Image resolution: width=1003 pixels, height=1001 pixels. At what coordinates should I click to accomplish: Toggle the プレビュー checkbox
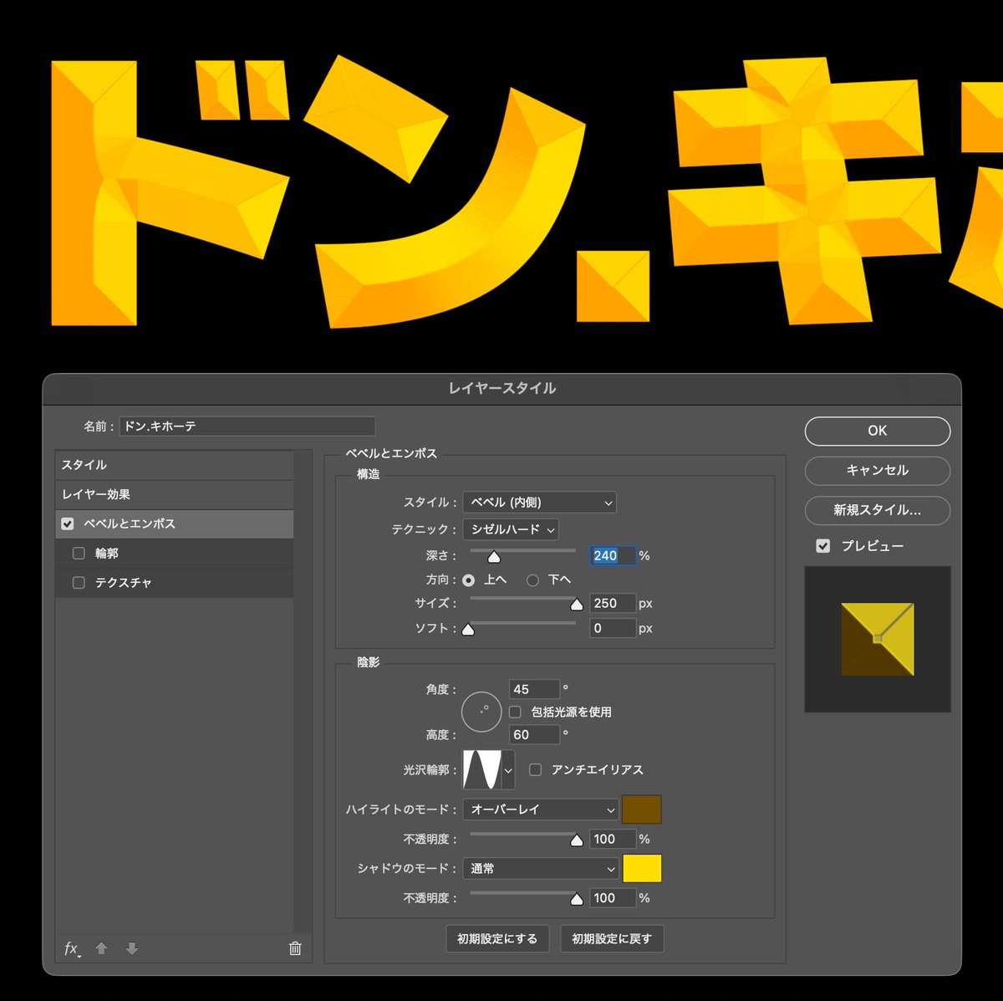(x=823, y=546)
